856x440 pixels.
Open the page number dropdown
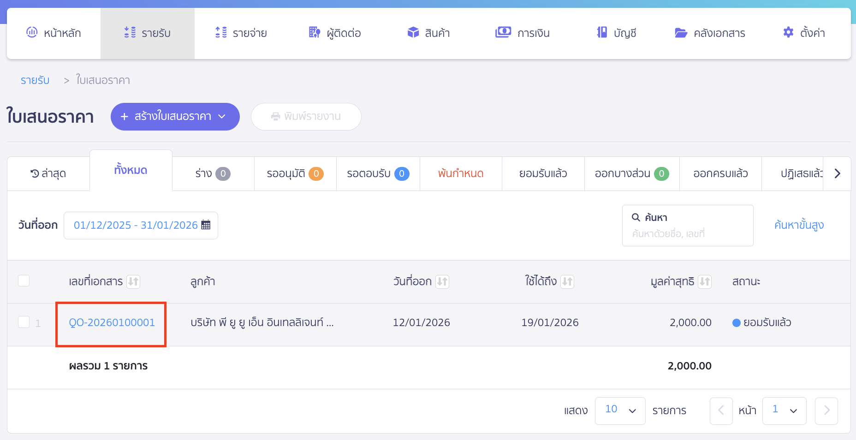784,410
